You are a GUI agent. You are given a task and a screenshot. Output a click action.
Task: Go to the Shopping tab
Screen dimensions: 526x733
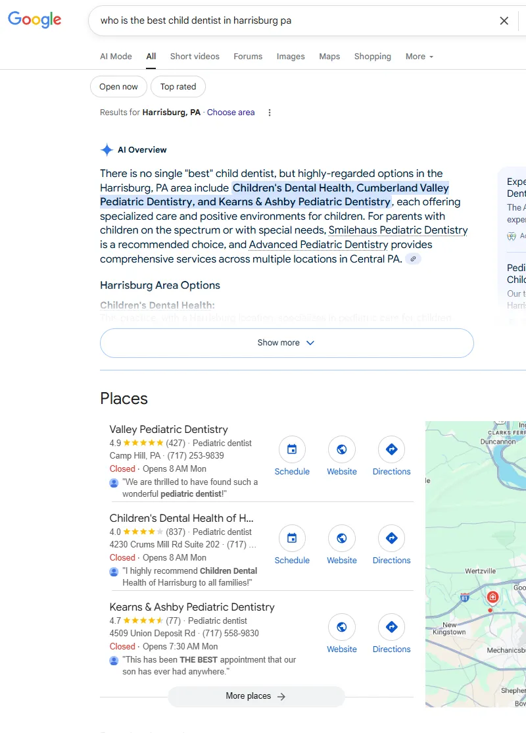tap(372, 56)
